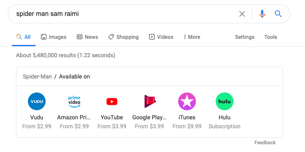305x152 pixels.
Task: Click the Feedback link
Action: [265, 143]
